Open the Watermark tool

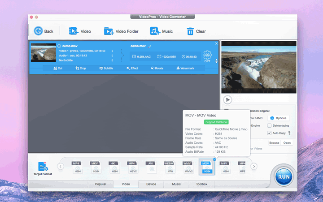tap(185, 68)
